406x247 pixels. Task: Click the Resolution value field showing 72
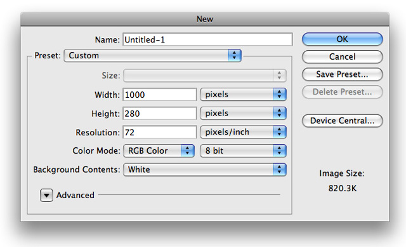(x=159, y=133)
